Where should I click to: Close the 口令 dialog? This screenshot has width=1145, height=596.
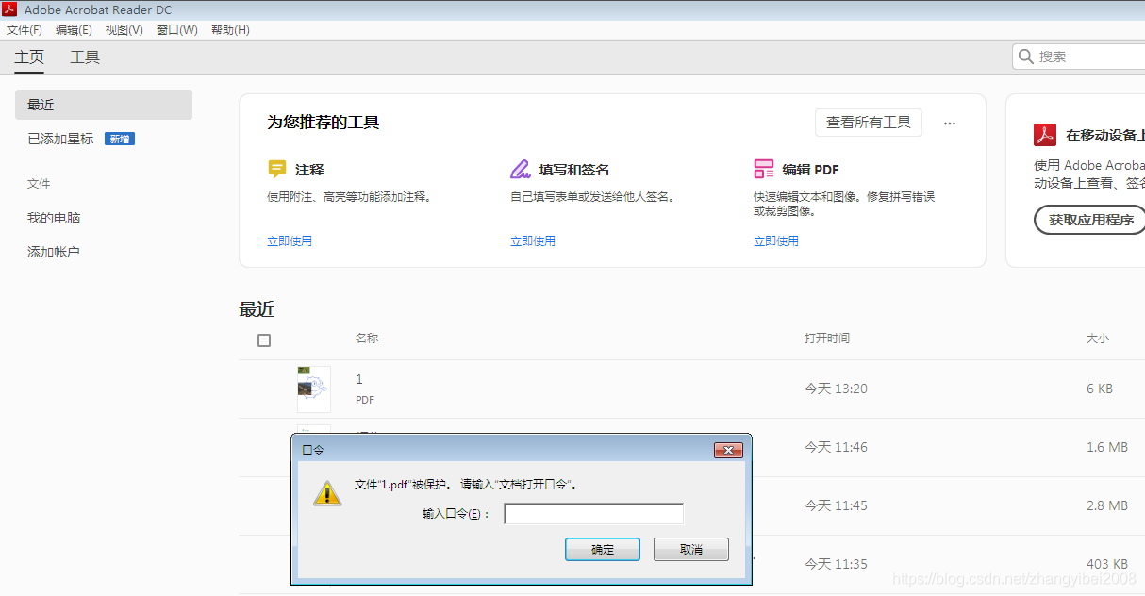[728, 451]
